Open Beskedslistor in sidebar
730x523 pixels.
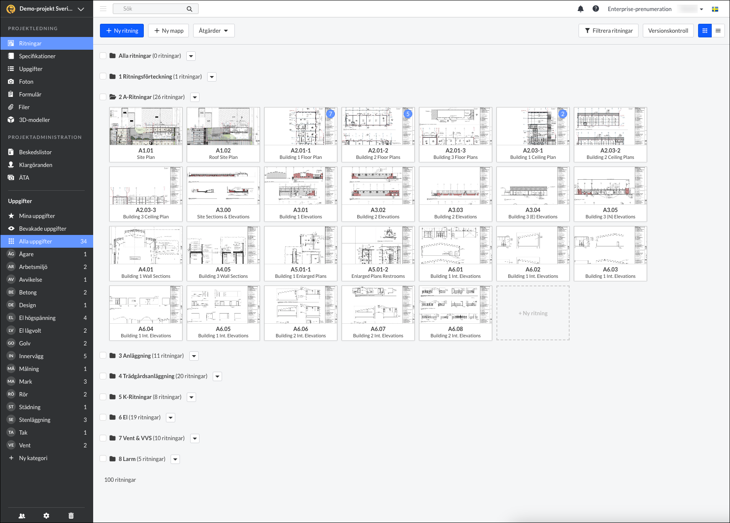[47, 152]
